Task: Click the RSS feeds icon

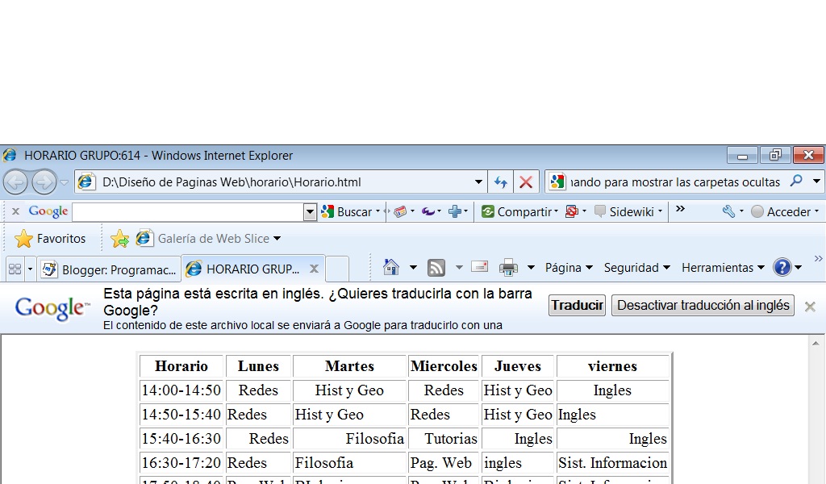Action: coord(436,267)
